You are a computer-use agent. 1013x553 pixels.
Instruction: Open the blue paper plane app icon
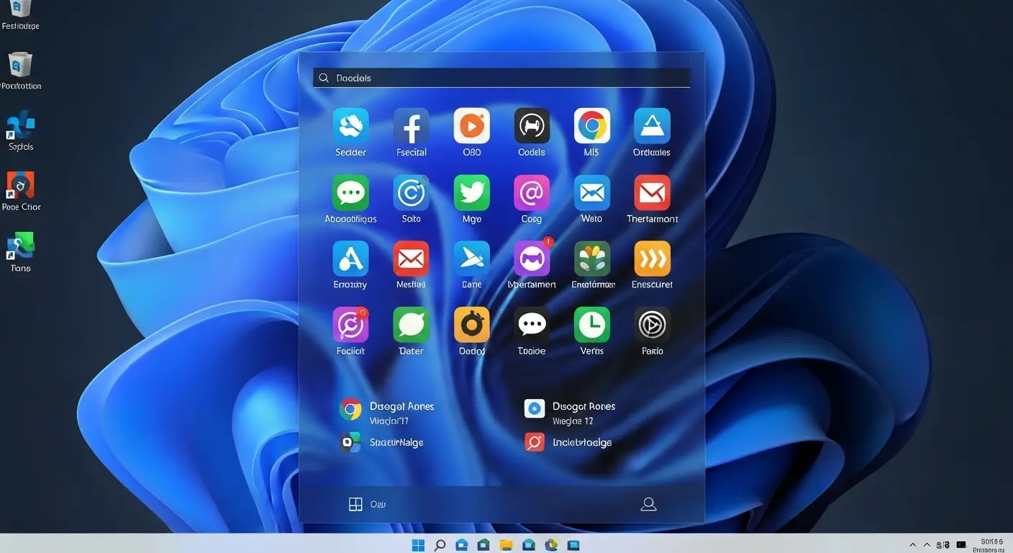point(471,258)
